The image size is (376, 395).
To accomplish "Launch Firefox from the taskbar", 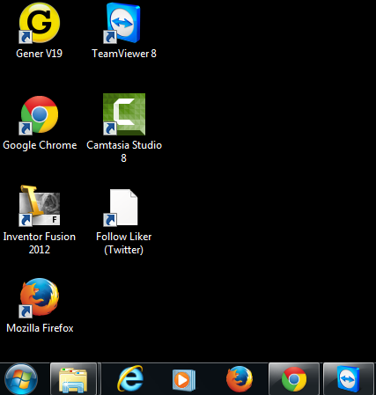I will click(240, 379).
